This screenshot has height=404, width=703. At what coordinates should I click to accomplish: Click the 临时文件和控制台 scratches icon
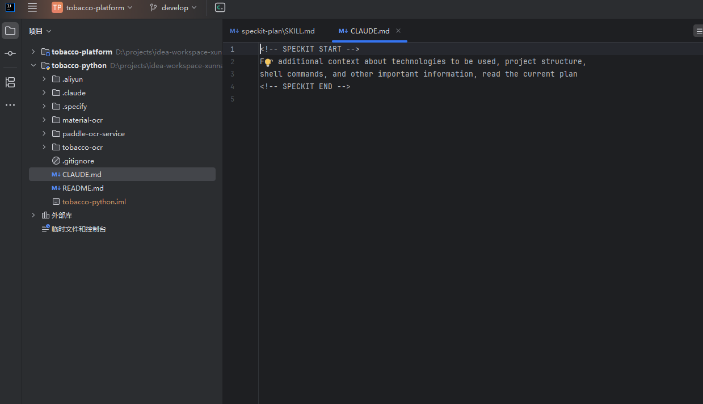coord(45,229)
